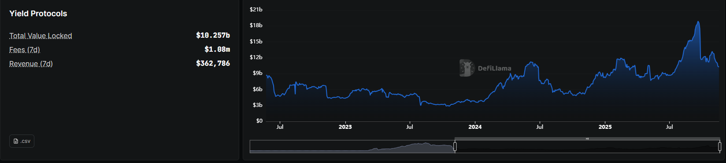Click the $18b y-axis label
The image size is (726, 163).
click(256, 25)
